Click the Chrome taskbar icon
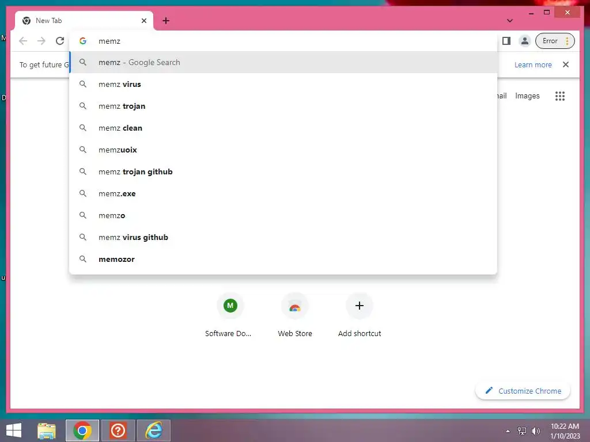Screen dimensions: 590x442 [82, 430]
